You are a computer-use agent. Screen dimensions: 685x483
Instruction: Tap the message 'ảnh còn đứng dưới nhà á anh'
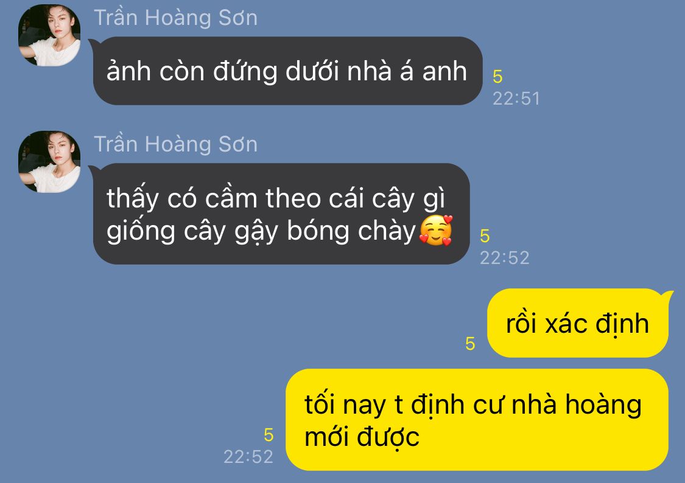pyautogui.click(x=287, y=71)
